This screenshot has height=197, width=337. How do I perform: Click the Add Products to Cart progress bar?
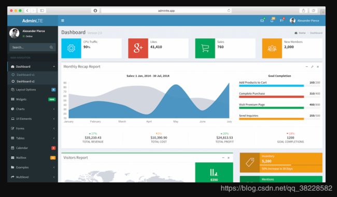279,86
